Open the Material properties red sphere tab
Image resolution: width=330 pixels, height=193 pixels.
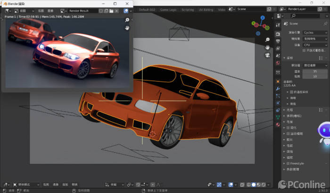click(x=278, y=125)
